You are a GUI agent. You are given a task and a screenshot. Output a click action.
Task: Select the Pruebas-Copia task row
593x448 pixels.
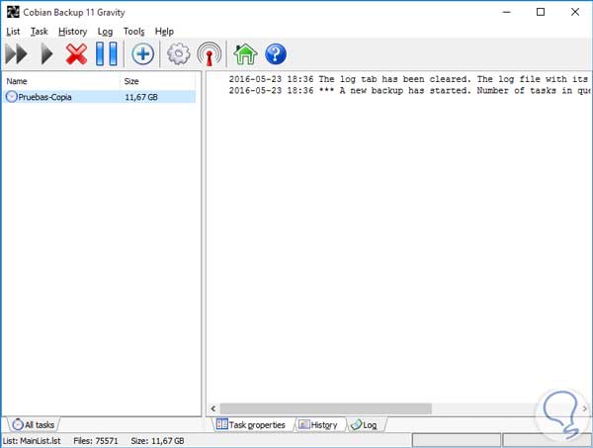click(x=101, y=97)
